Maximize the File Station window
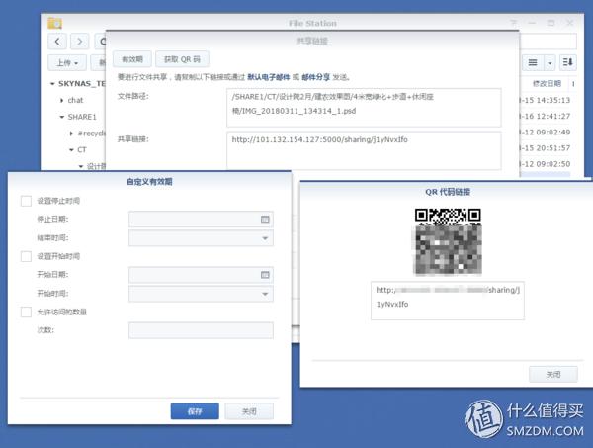The image size is (593, 448). tap(551, 23)
